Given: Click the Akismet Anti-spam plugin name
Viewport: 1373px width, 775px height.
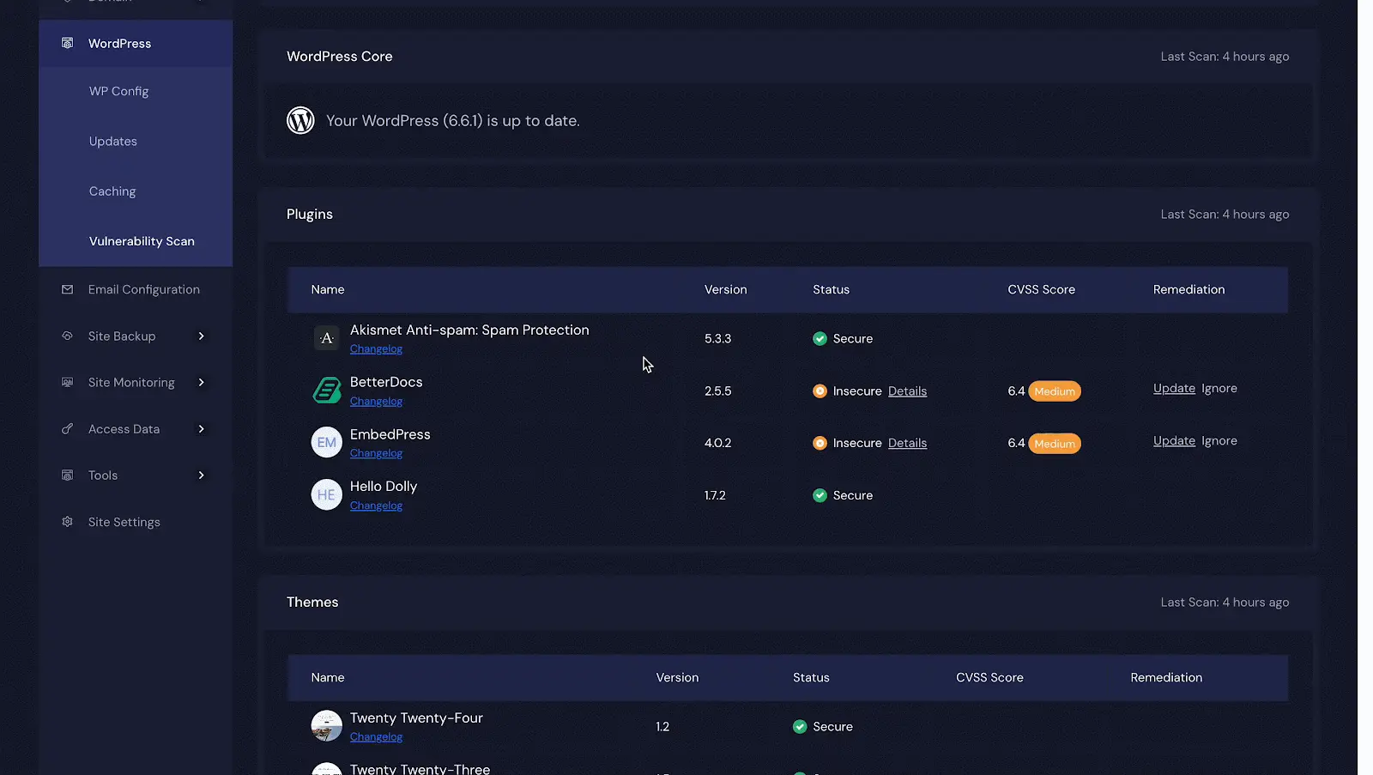Looking at the screenshot, I should 469,330.
